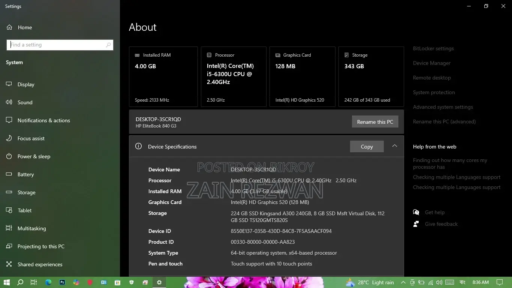
Task: Show hidden system tray icons
Action: (403, 282)
